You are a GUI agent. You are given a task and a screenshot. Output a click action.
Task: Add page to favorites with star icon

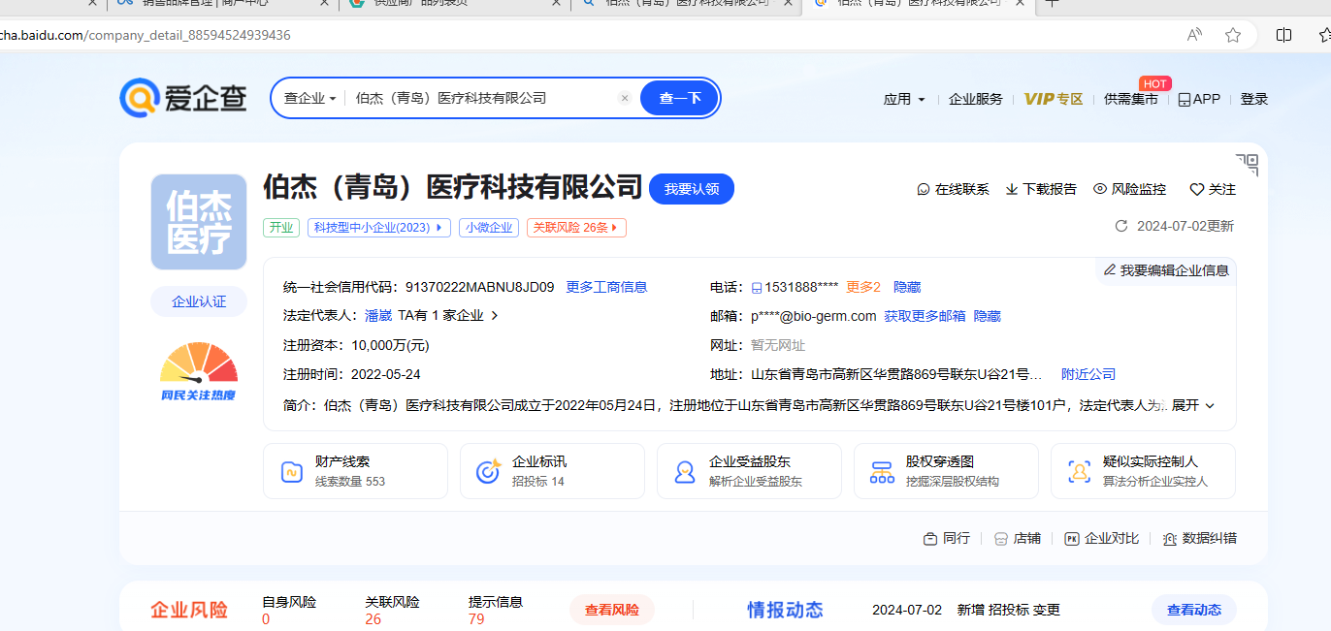point(1233,35)
